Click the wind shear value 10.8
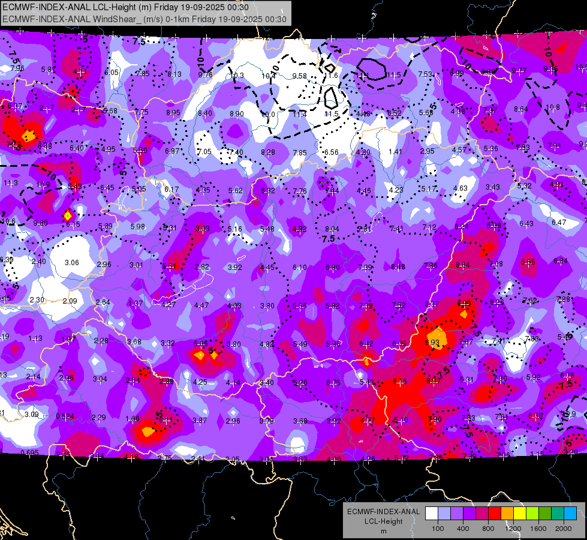This screenshot has width=587, height=540. [x=553, y=107]
